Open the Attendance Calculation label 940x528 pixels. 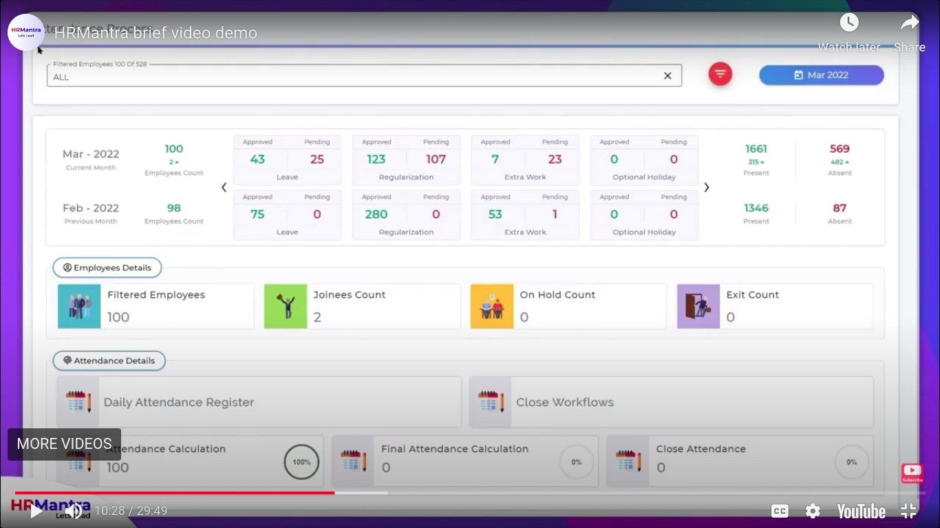tap(167, 449)
